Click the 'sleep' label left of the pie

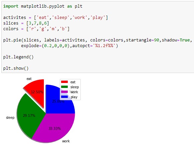coord(10,117)
